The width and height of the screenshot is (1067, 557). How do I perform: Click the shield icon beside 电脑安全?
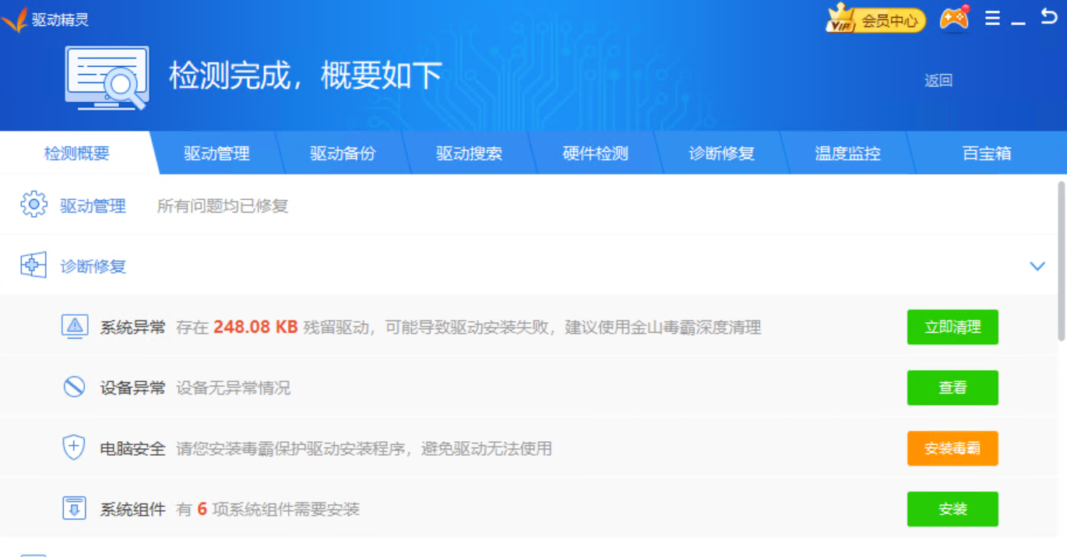coord(74,448)
